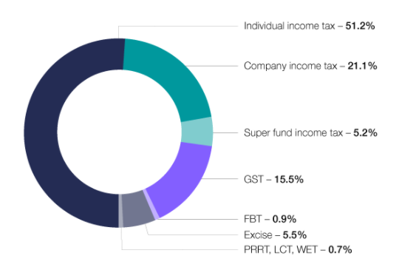This screenshot has width=399, height=270.
Task: Click the 0.7% percentage value
Action: click(x=340, y=249)
